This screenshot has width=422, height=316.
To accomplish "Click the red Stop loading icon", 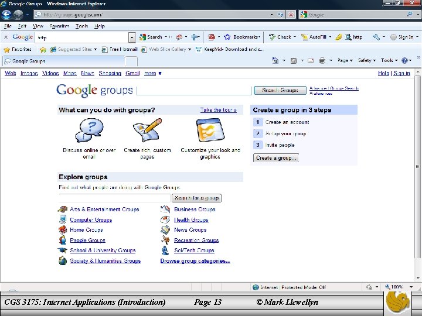I will pos(291,15).
